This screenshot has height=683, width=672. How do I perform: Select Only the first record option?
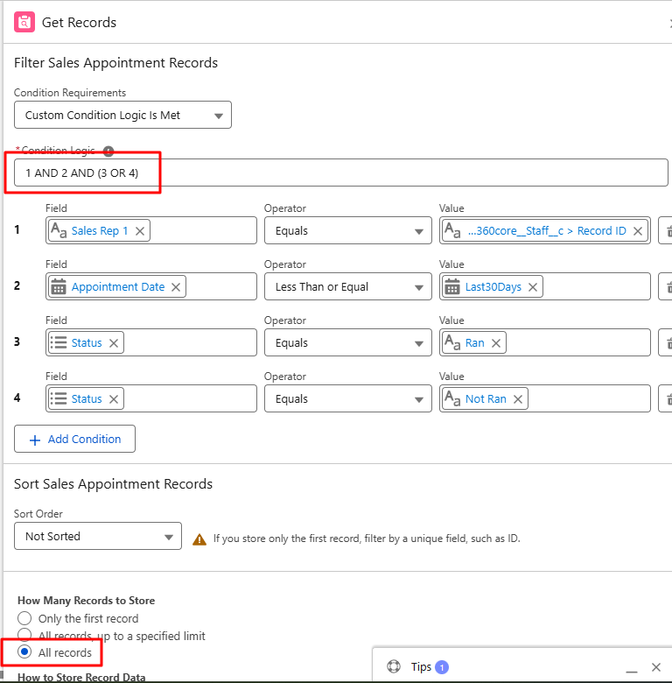tap(24, 618)
